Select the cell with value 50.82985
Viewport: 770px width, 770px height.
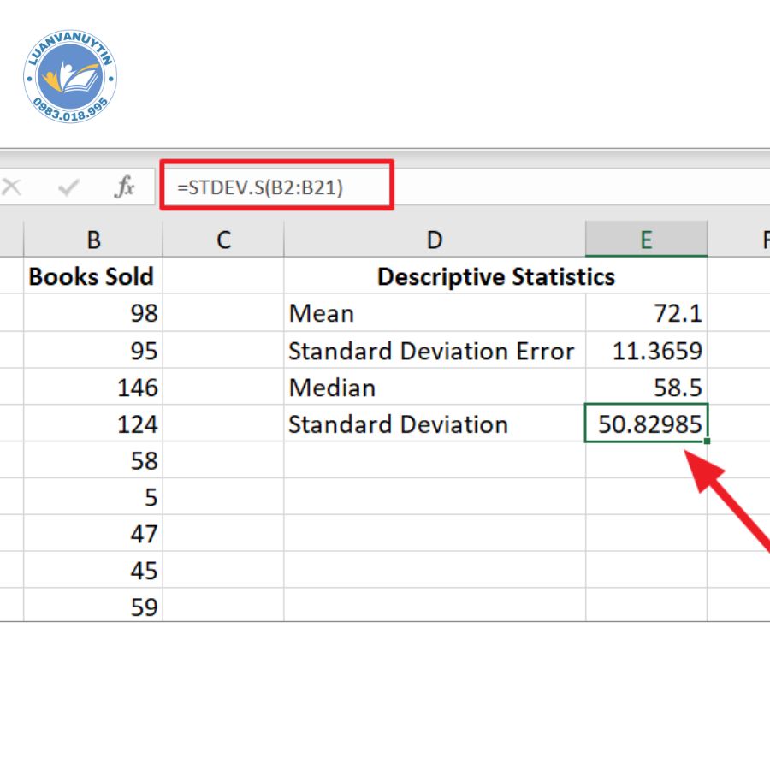[646, 424]
